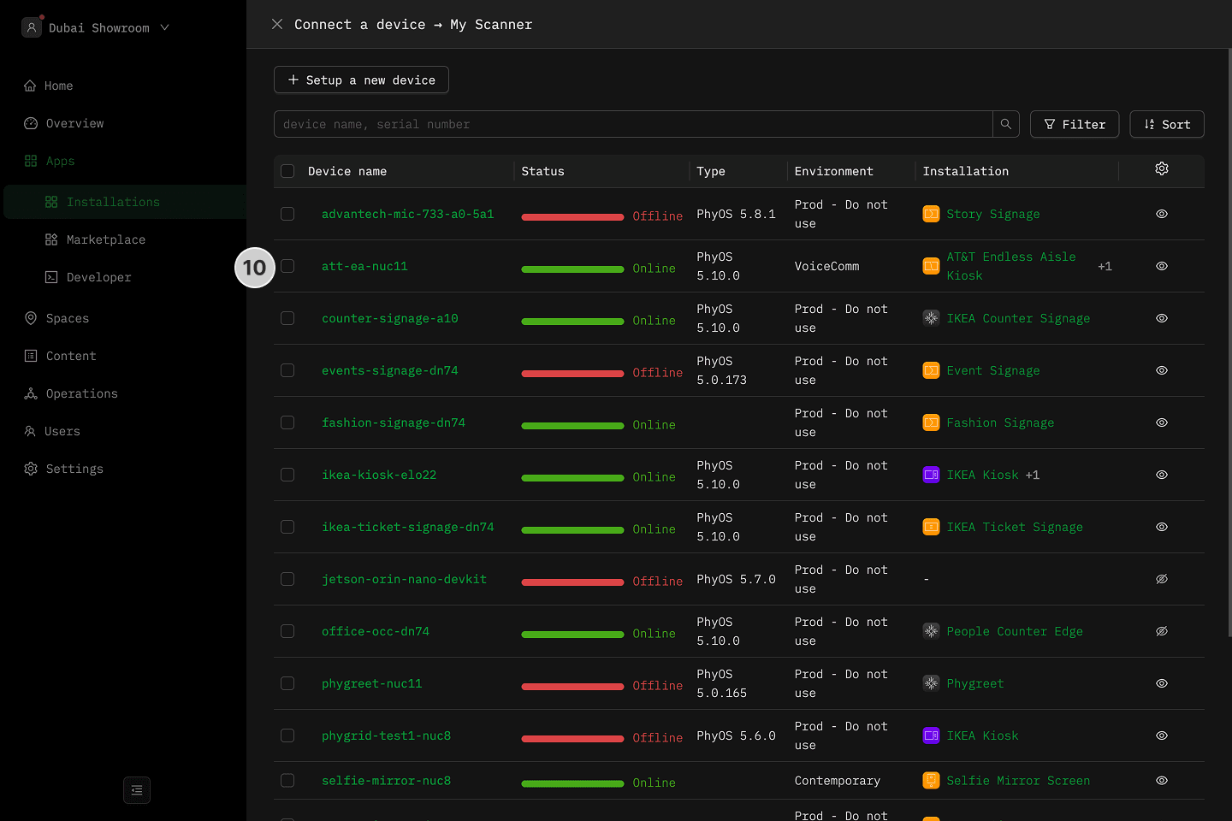Check the box for att-ea-nuc11
The width and height of the screenshot is (1232, 821).
click(x=287, y=266)
